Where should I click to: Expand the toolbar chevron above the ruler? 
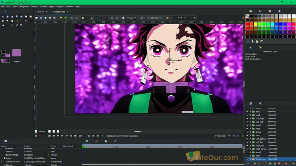[x=35, y=23]
